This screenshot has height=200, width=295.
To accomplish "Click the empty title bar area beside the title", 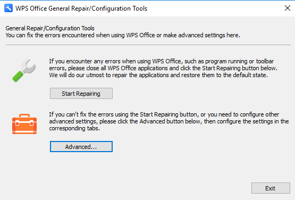I will pyautogui.click(x=215, y=9).
